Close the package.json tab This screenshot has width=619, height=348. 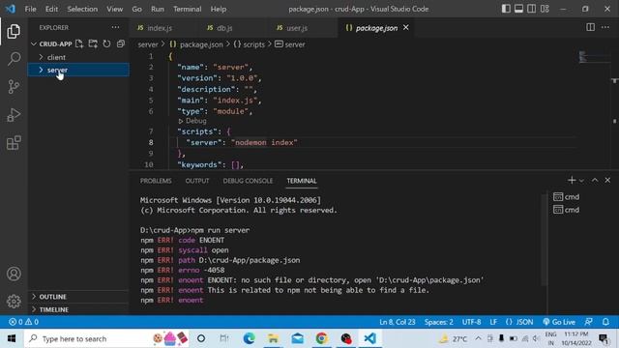[x=406, y=28]
